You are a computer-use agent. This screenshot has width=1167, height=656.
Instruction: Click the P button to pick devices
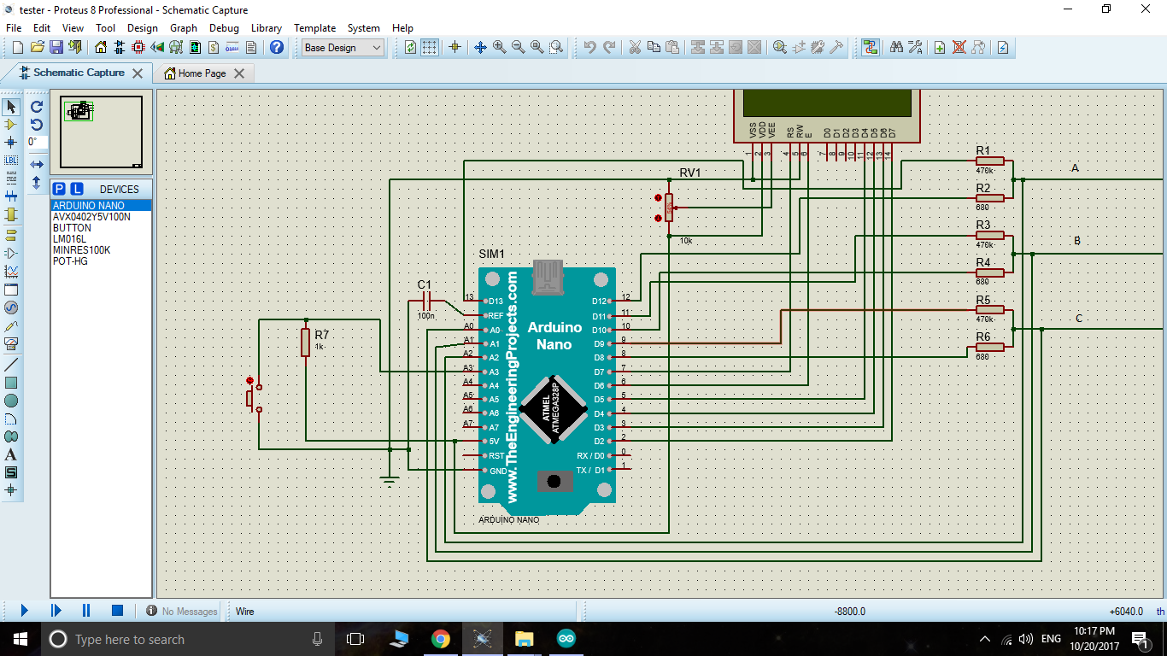pyautogui.click(x=59, y=187)
